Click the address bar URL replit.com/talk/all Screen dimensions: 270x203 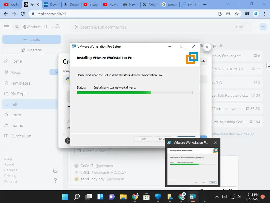coord(52,14)
